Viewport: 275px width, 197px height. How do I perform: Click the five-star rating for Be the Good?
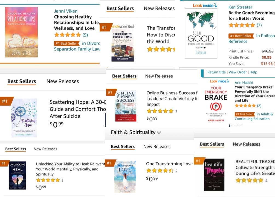pos(242,25)
